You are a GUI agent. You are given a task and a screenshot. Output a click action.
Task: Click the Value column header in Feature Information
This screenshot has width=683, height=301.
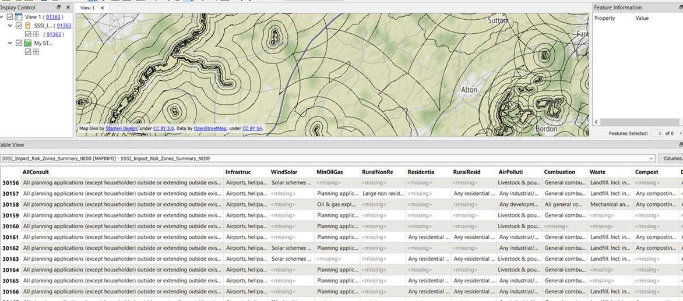642,18
